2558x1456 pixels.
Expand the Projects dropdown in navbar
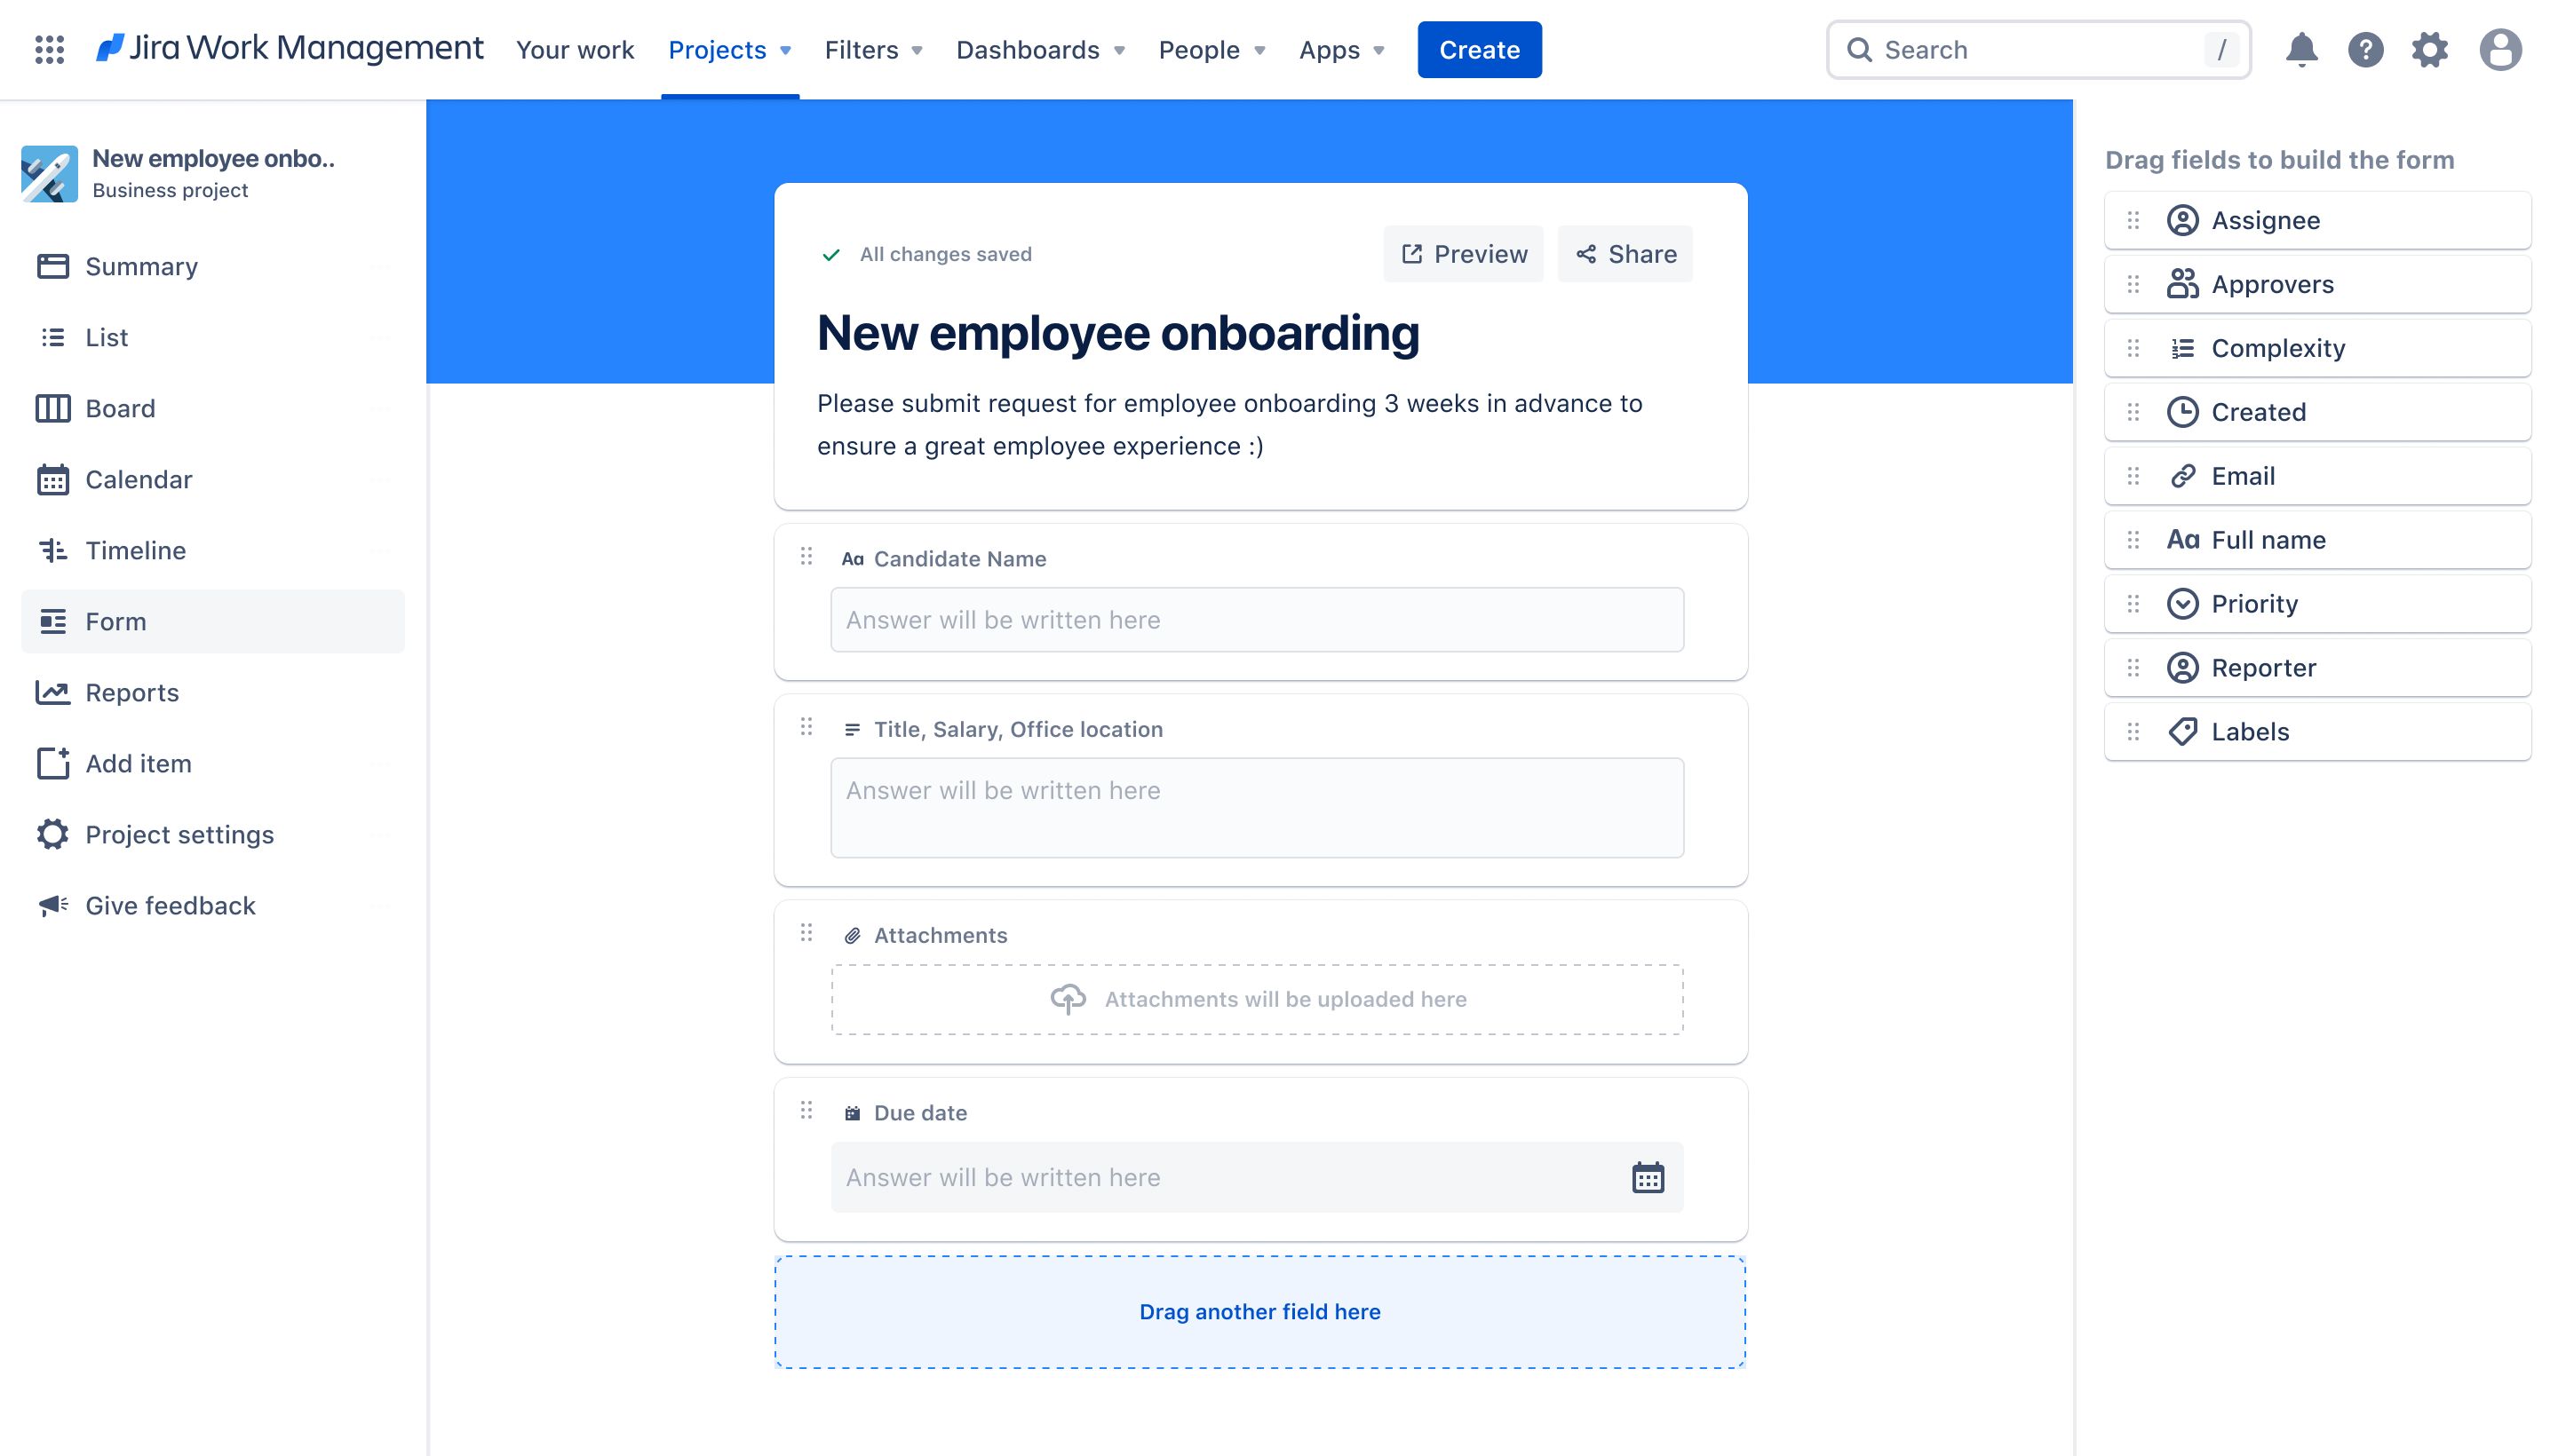tap(787, 49)
